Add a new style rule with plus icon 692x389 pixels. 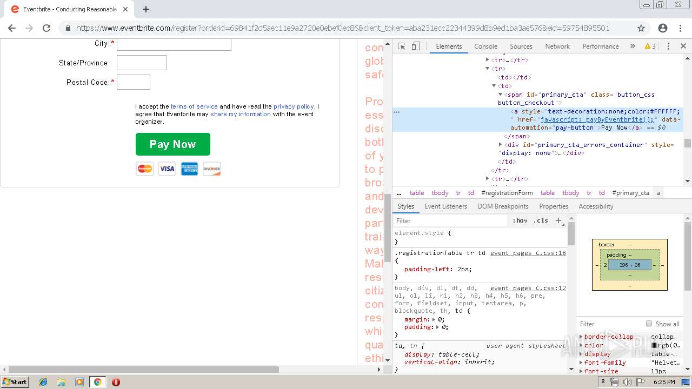558,220
